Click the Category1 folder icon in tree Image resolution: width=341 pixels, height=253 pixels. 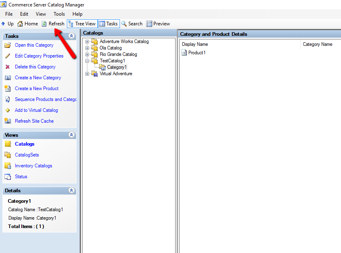[102, 67]
